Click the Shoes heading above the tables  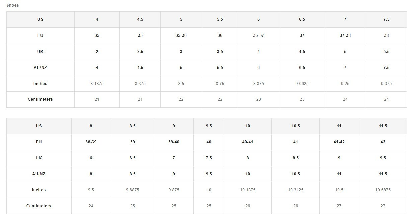click(x=13, y=5)
